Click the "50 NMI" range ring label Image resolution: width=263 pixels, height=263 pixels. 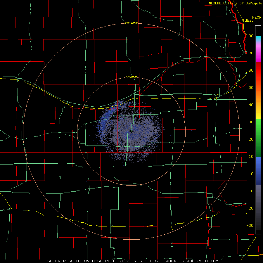click(x=131, y=77)
